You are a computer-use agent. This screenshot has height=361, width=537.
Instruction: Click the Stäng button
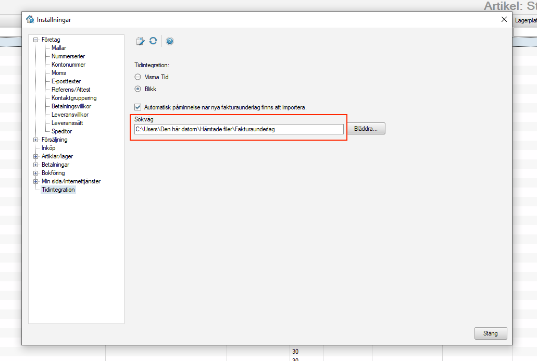click(491, 333)
